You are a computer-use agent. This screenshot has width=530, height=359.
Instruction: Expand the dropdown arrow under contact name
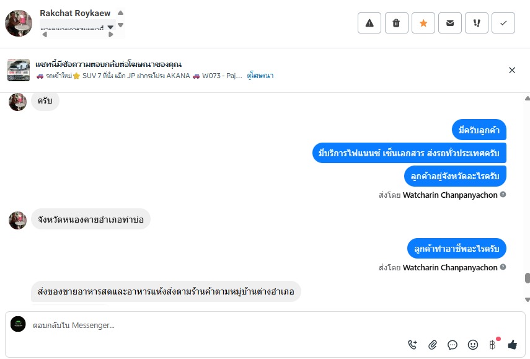[110, 27]
